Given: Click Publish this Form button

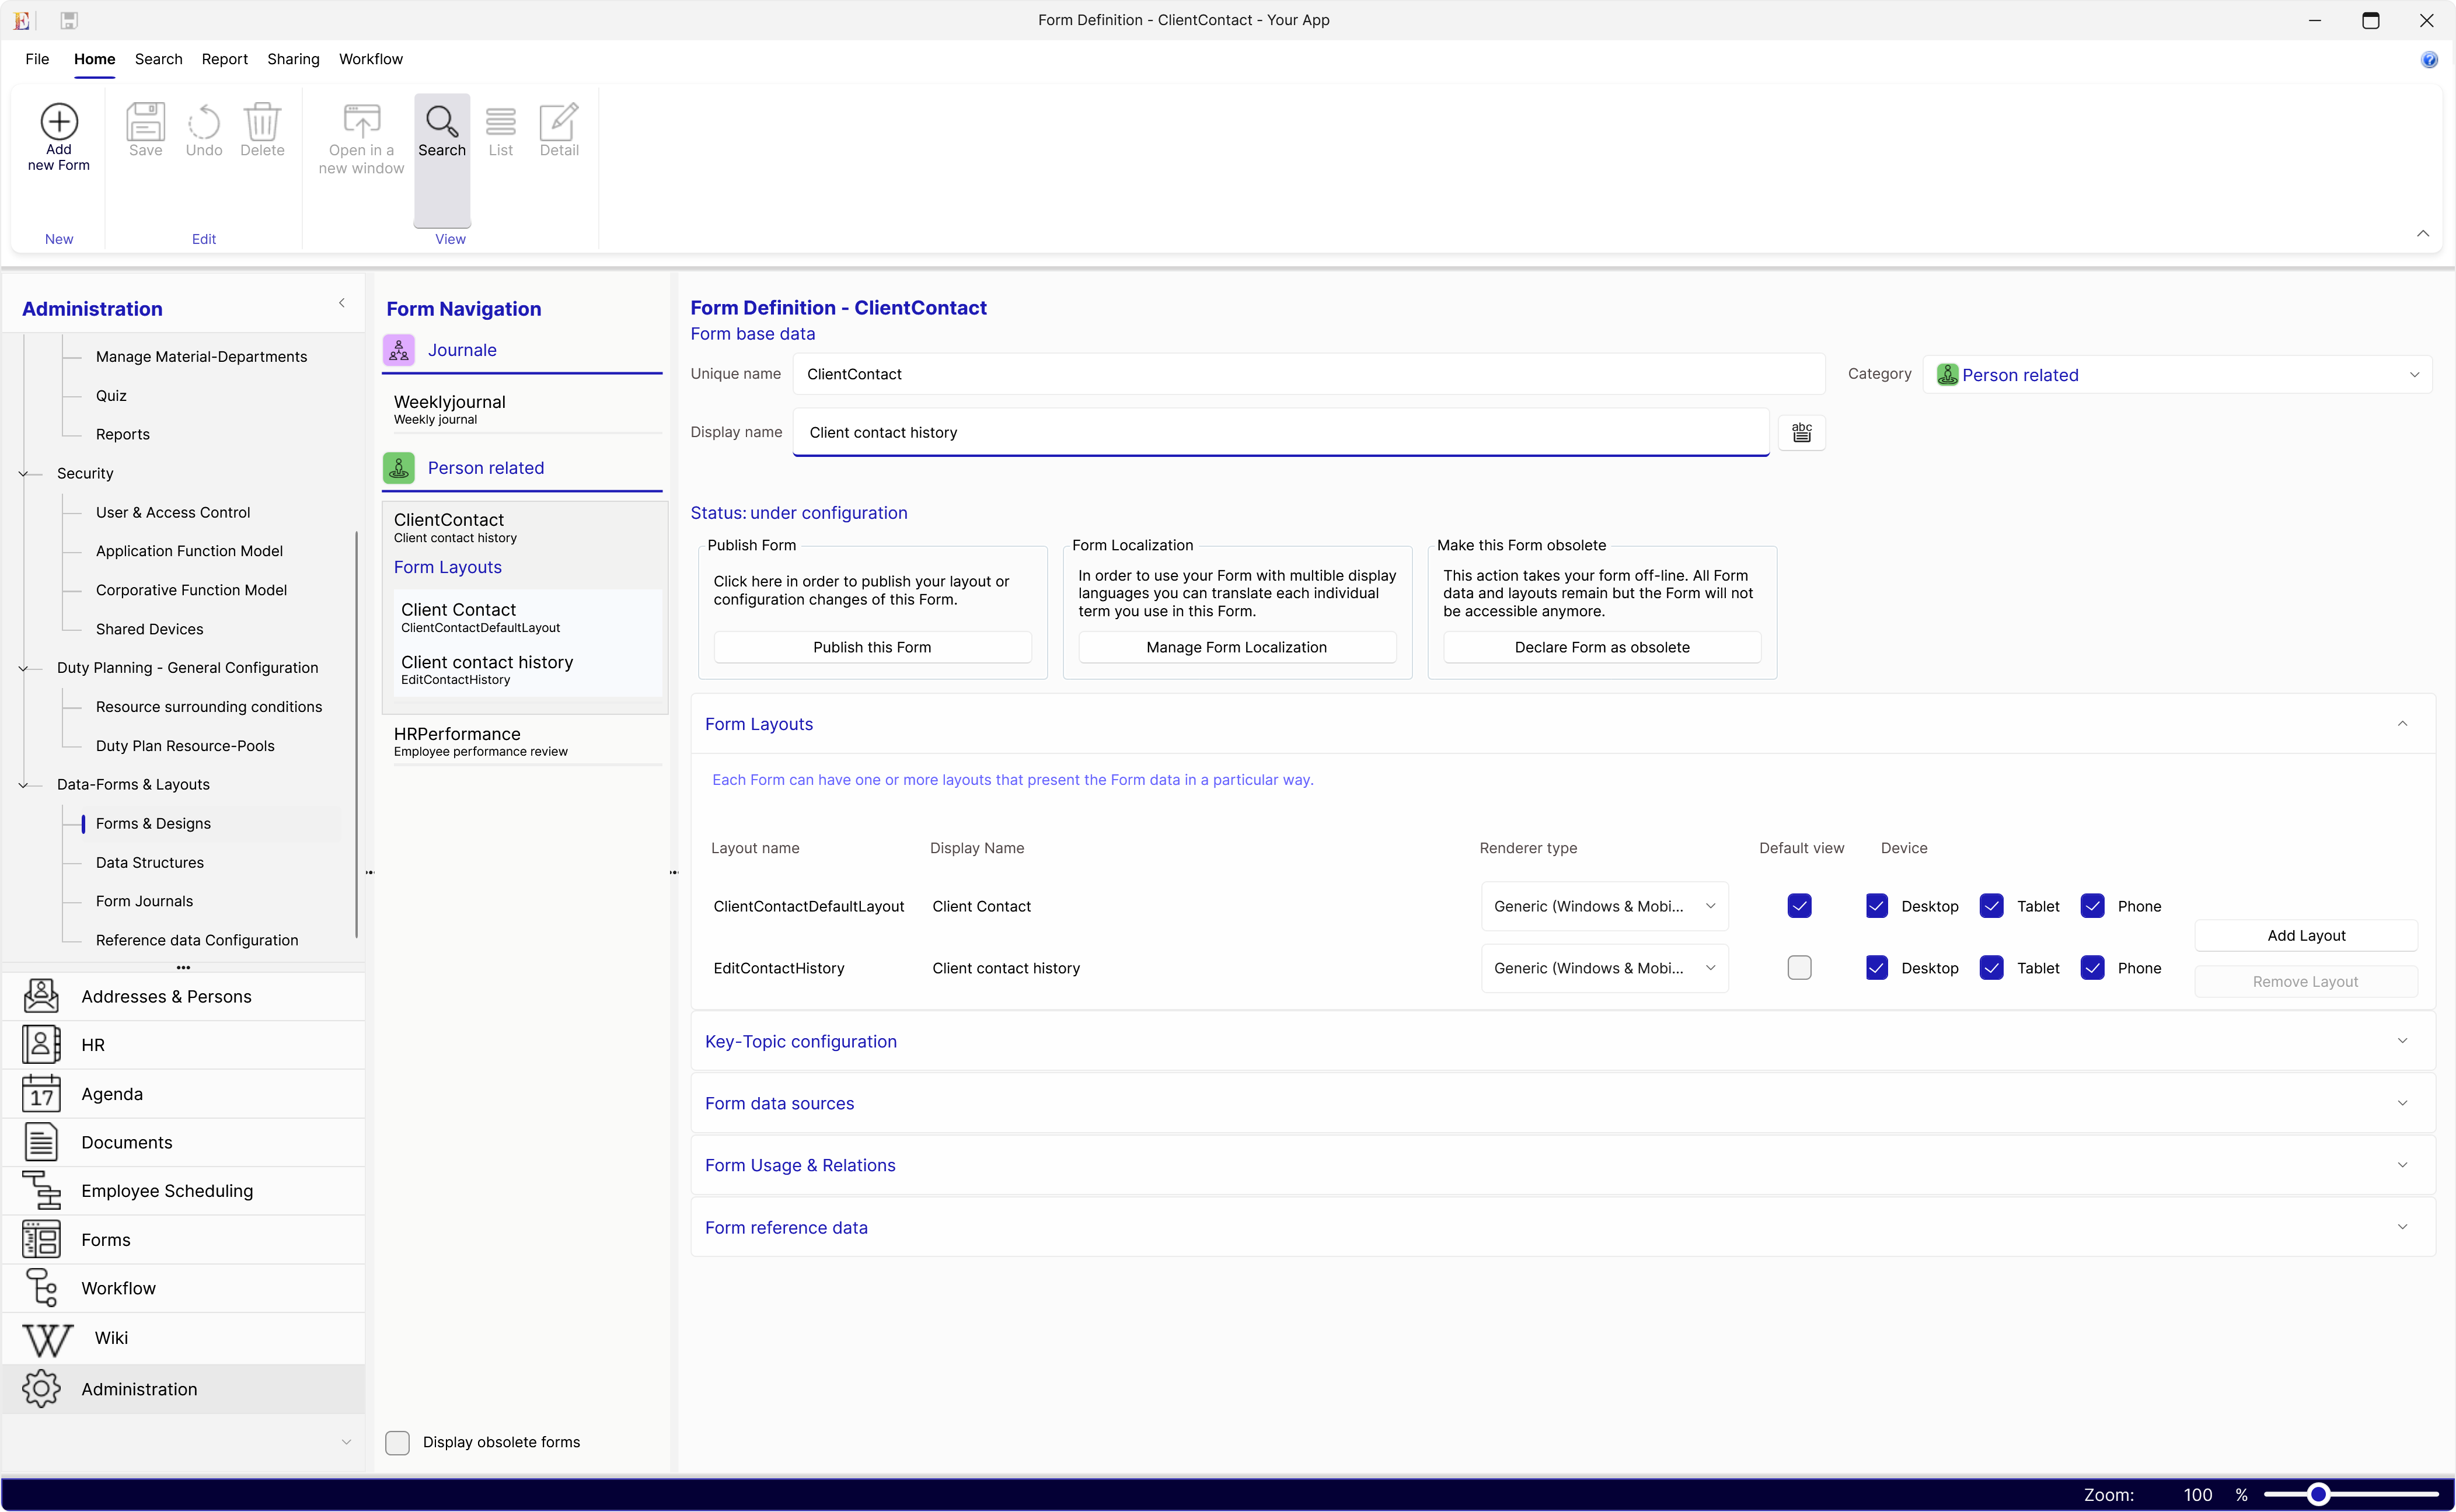Looking at the screenshot, I should click(872, 647).
